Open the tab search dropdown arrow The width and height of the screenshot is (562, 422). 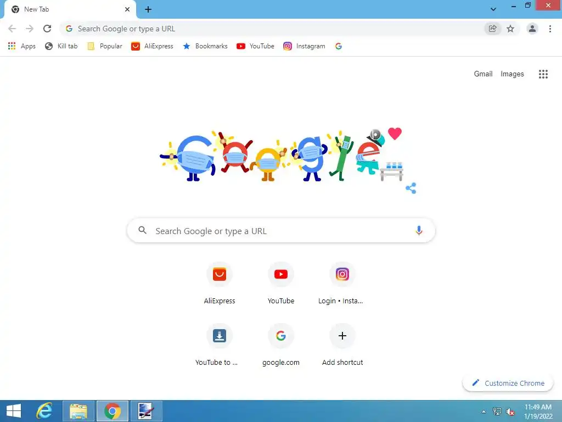pos(493,9)
